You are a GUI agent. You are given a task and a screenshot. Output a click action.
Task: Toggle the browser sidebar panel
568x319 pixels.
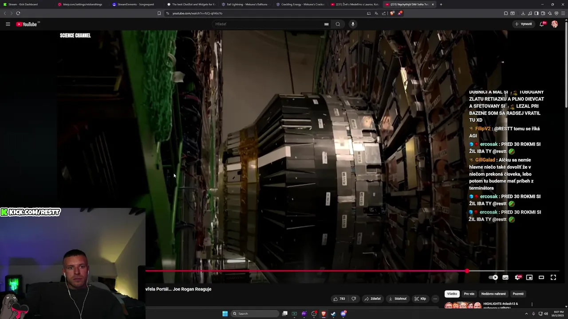(536, 13)
